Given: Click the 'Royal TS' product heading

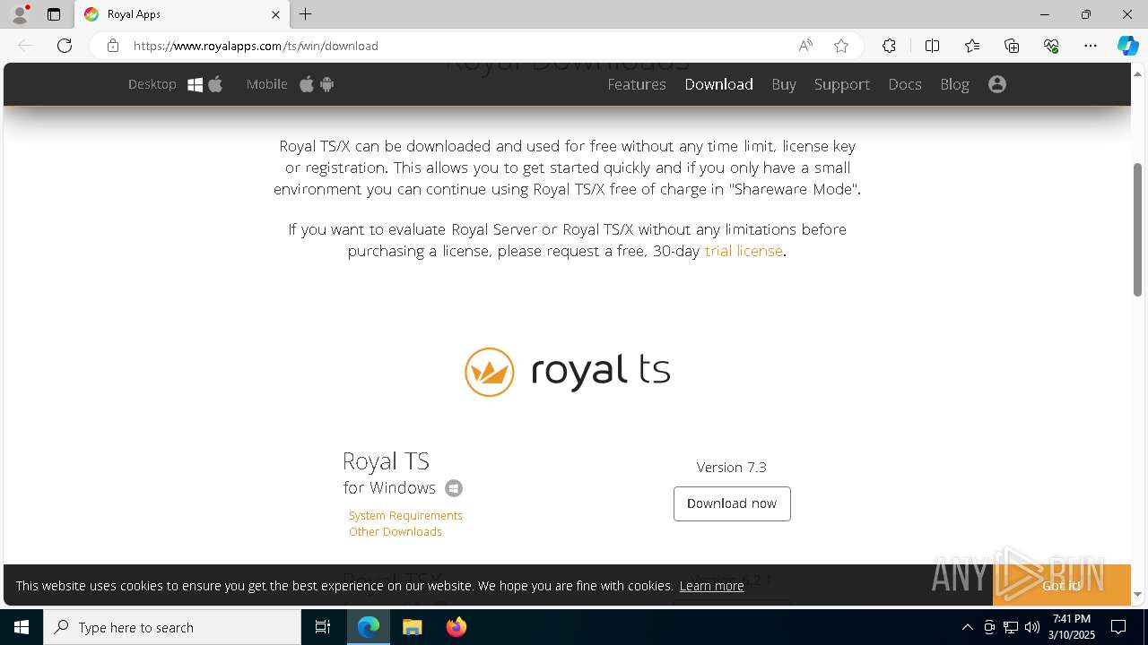Looking at the screenshot, I should tap(386, 460).
